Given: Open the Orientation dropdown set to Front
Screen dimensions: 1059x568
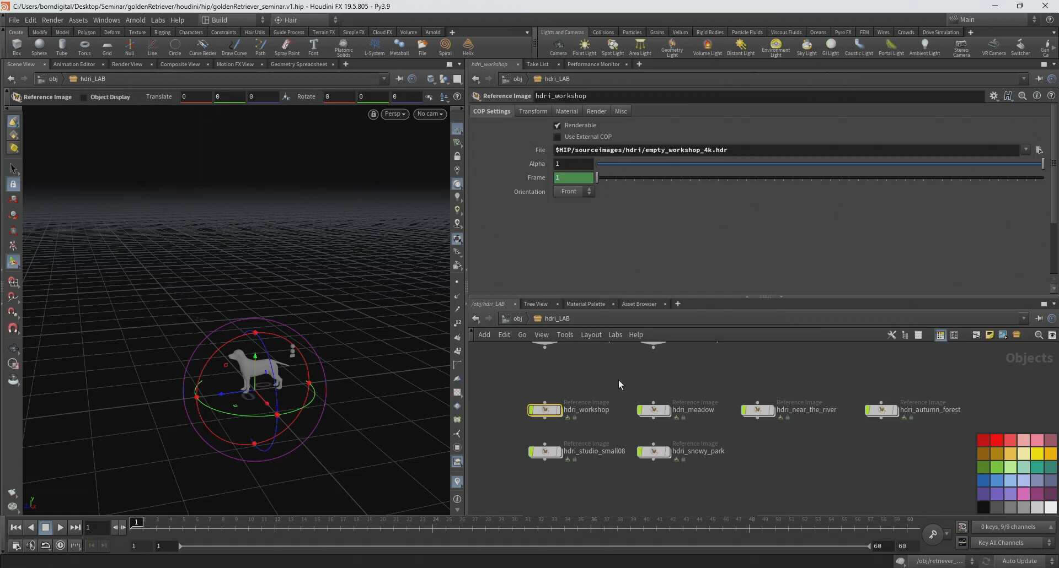Looking at the screenshot, I should click(x=574, y=192).
